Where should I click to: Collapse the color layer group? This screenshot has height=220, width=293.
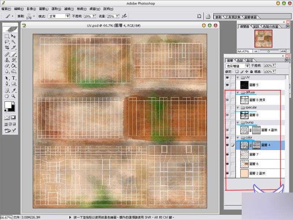[238, 137]
